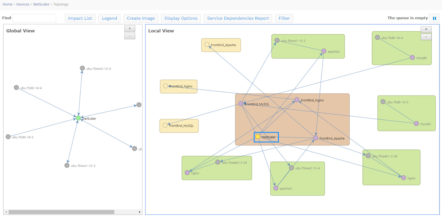
Task: Click the Create Image button
Action: [x=141, y=18]
